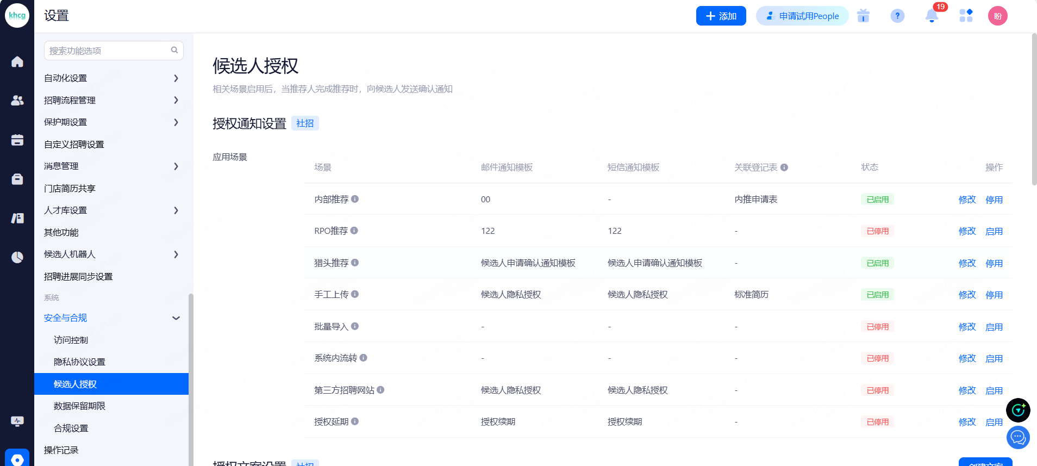Viewport: 1037px width, 466px height.
Task: Click the notification bell icon
Action: click(x=932, y=16)
